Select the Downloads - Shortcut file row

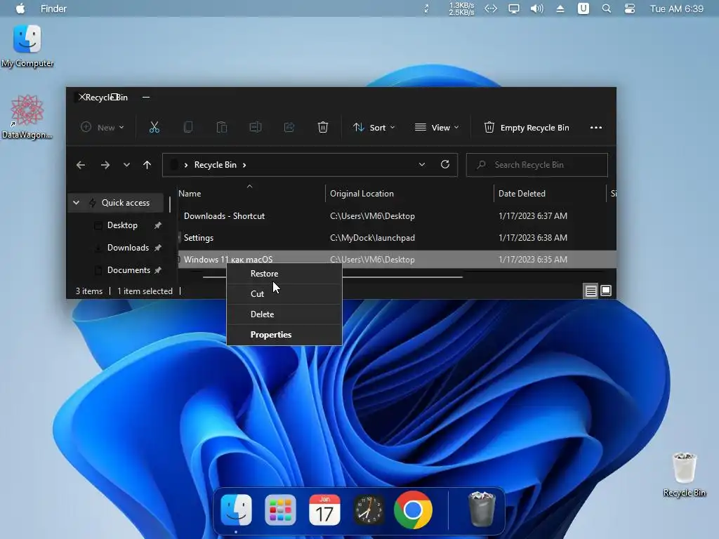397,216
